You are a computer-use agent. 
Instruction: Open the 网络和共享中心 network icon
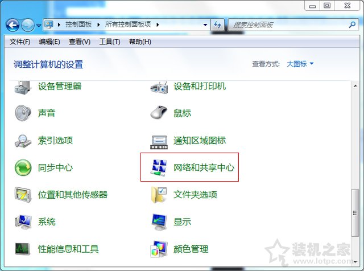click(159, 167)
